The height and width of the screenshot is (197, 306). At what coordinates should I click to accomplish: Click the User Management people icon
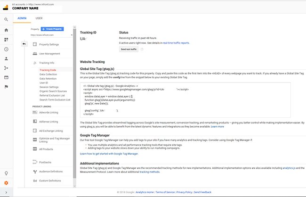pos(35,54)
